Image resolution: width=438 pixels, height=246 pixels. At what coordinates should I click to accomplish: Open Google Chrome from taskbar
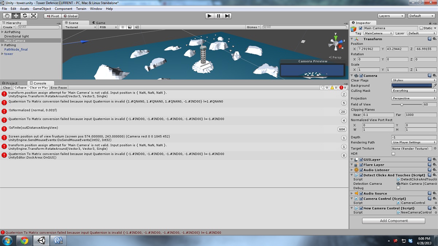click(x=24, y=241)
